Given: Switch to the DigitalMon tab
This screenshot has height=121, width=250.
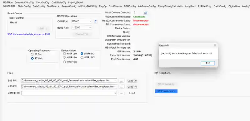Looking at the screenshot, I should (x=234, y=6).
